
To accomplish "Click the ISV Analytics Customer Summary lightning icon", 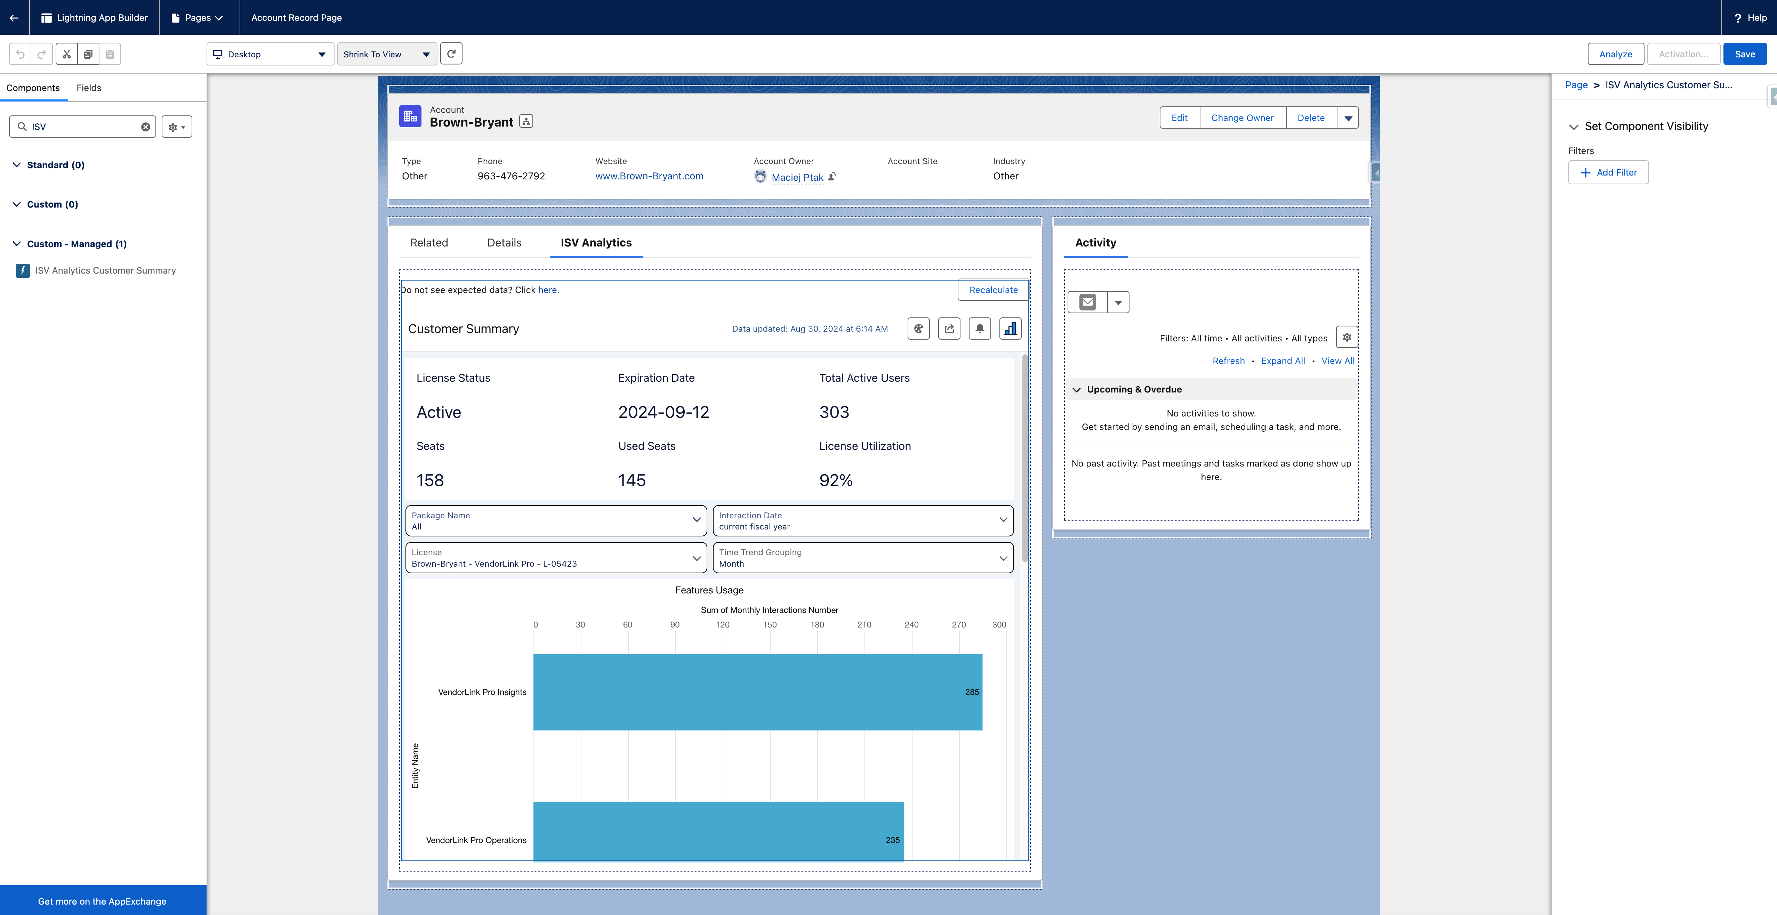I will [x=23, y=270].
